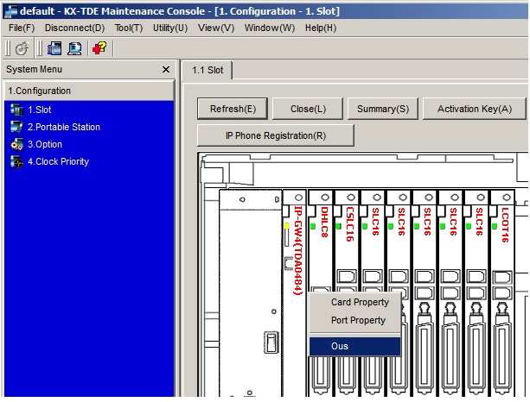
Task: Open the Help(H) menu
Action: pos(321,28)
